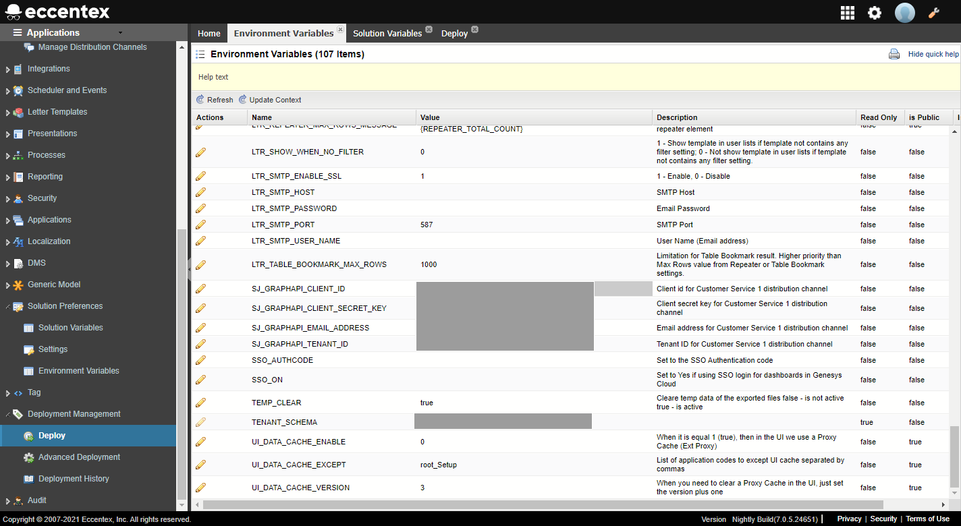Click Update Context in the toolbar
The width and height of the screenshot is (961, 526).
point(270,100)
